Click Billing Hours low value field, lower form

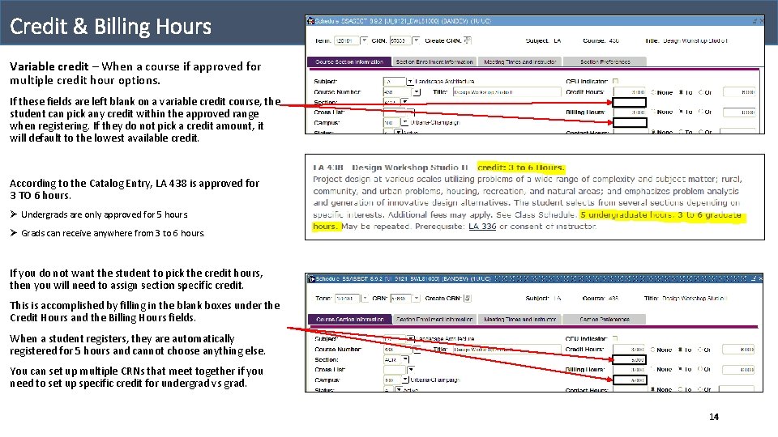click(629, 370)
